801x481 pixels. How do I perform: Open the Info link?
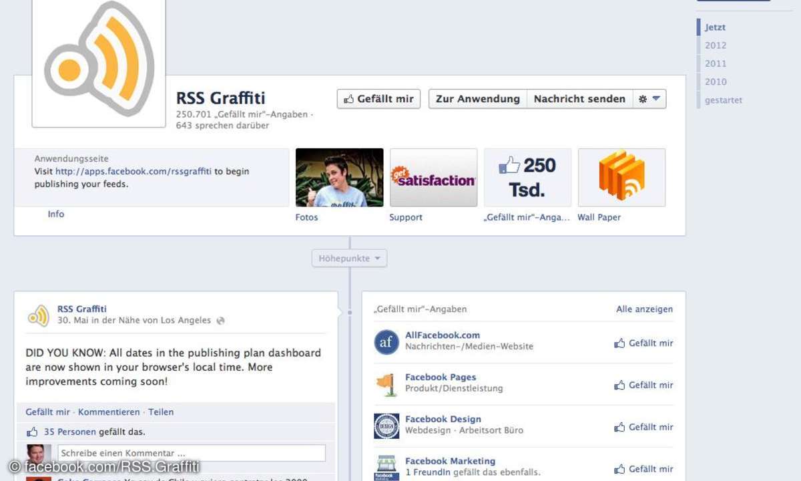(x=56, y=214)
